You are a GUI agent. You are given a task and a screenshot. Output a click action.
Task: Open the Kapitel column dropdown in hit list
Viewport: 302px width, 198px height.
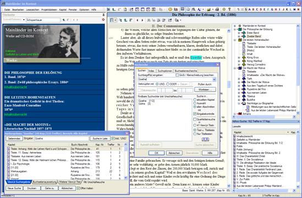[x=288, y=133]
